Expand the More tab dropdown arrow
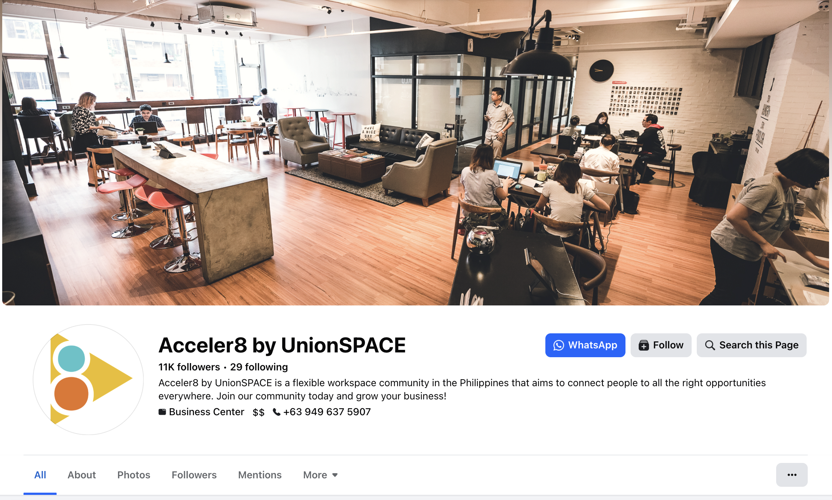832x500 pixels. tap(335, 475)
